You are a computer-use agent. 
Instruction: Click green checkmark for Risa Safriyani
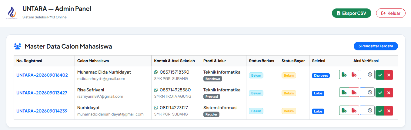pyautogui.click(x=380, y=93)
